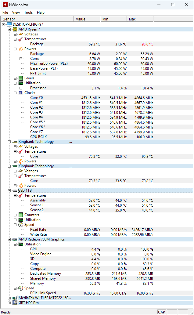194x315 pixels.
Task: Select the Max Turbo Power (PL2) row
Action: click(49, 63)
